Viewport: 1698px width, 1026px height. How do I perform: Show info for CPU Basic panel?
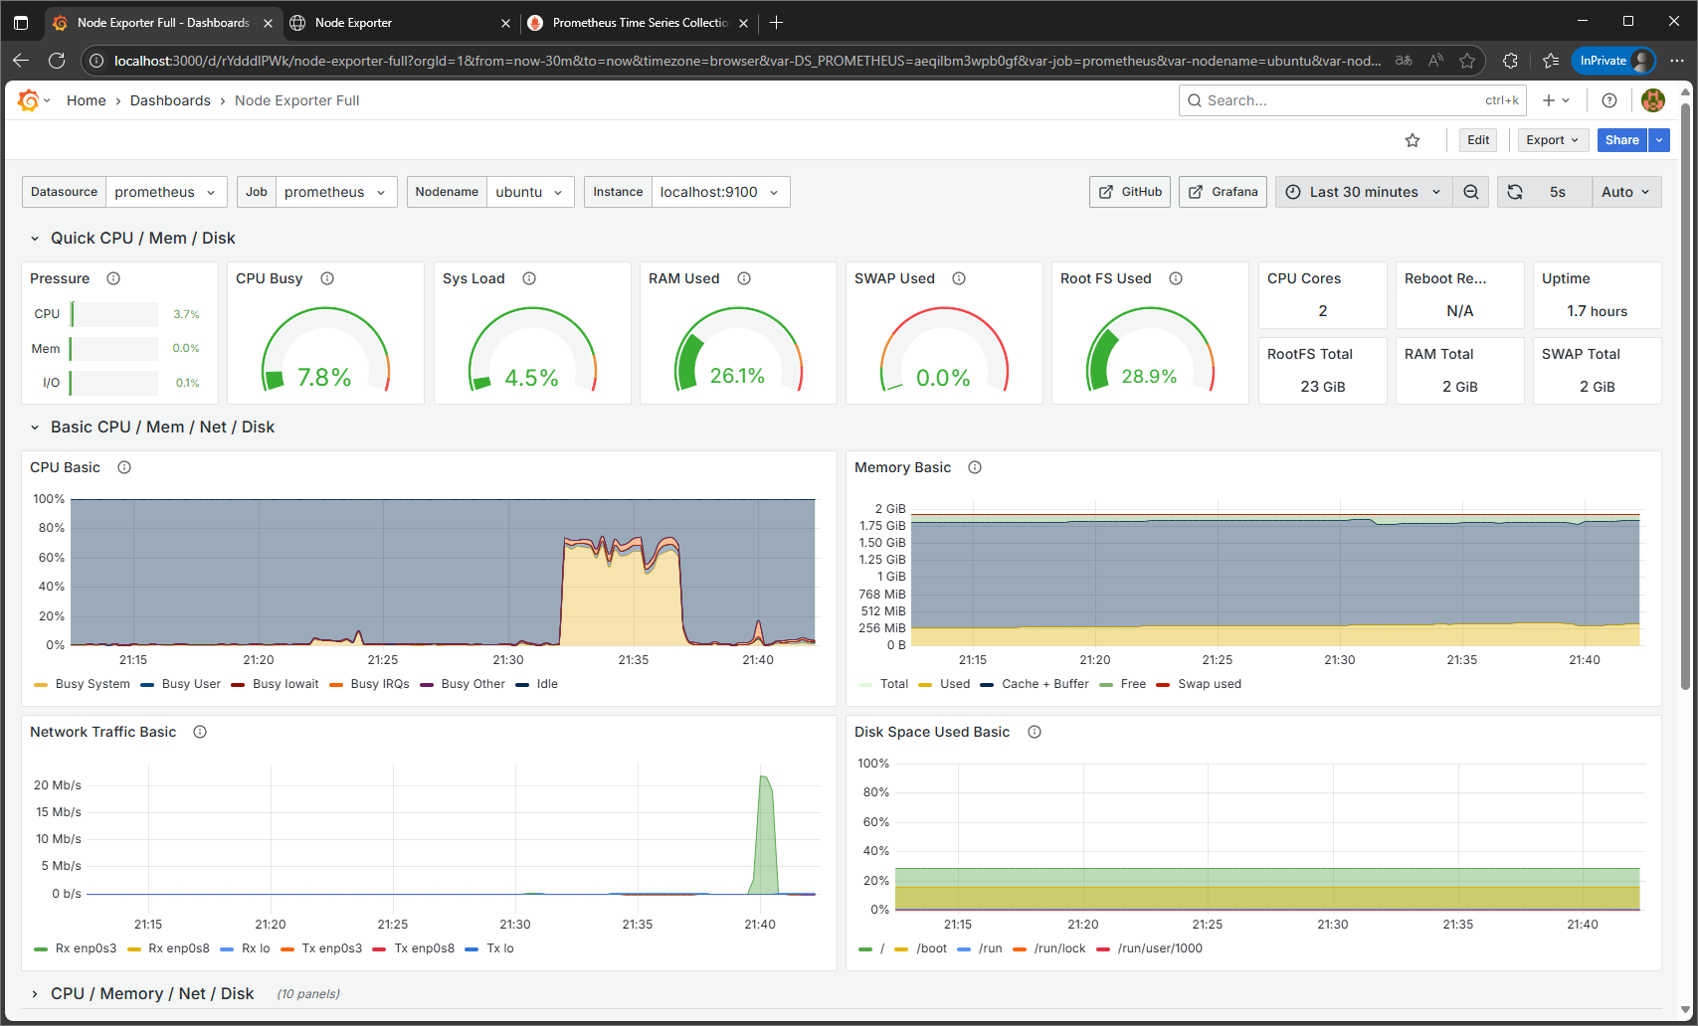[x=124, y=467]
